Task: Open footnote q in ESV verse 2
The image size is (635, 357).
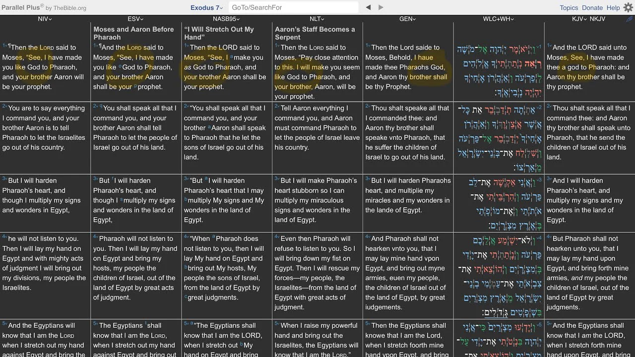Action: pos(101,106)
